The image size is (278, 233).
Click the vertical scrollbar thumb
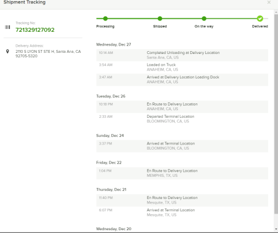click(x=276, y=114)
